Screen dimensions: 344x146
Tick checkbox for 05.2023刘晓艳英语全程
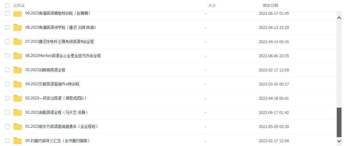7,70
